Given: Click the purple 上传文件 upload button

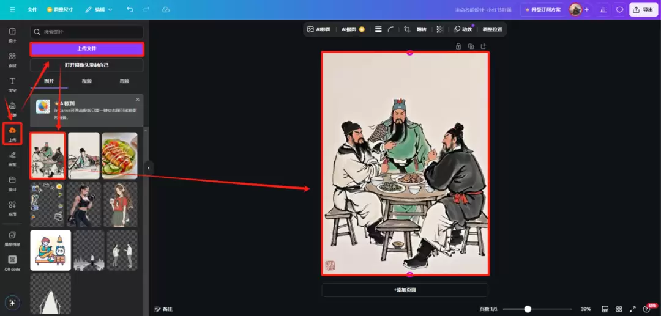Looking at the screenshot, I should (87, 49).
